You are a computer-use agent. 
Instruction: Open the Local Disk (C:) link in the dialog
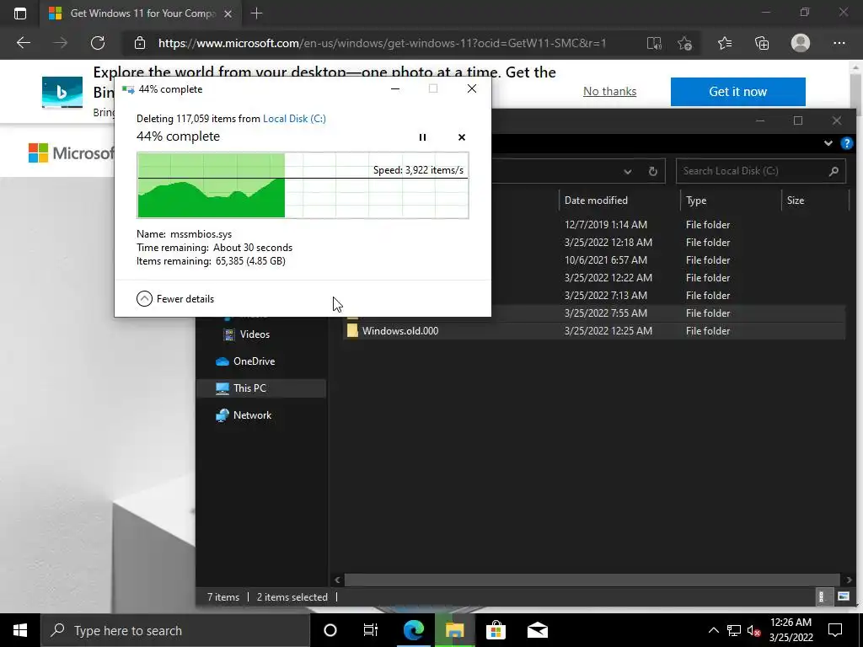coord(294,118)
